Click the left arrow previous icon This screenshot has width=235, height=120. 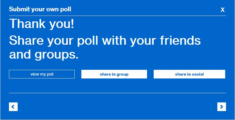pos(13,107)
